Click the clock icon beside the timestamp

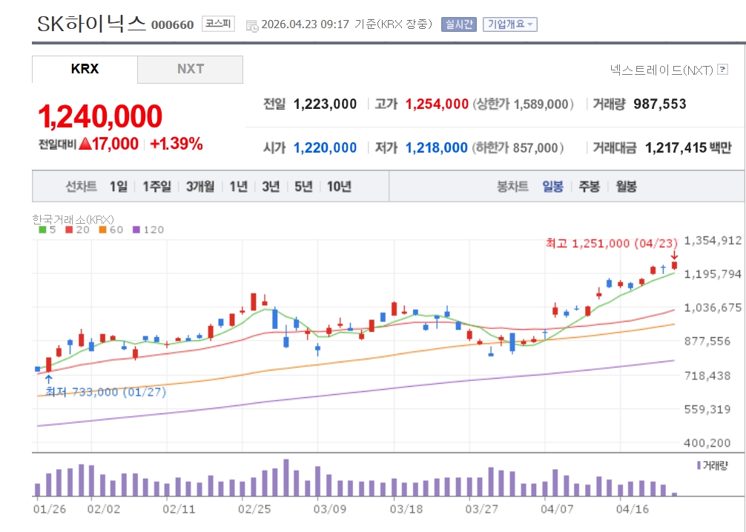tap(252, 24)
